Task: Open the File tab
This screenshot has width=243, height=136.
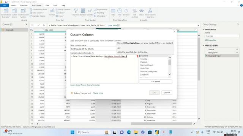Action: click(x=5, y=5)
